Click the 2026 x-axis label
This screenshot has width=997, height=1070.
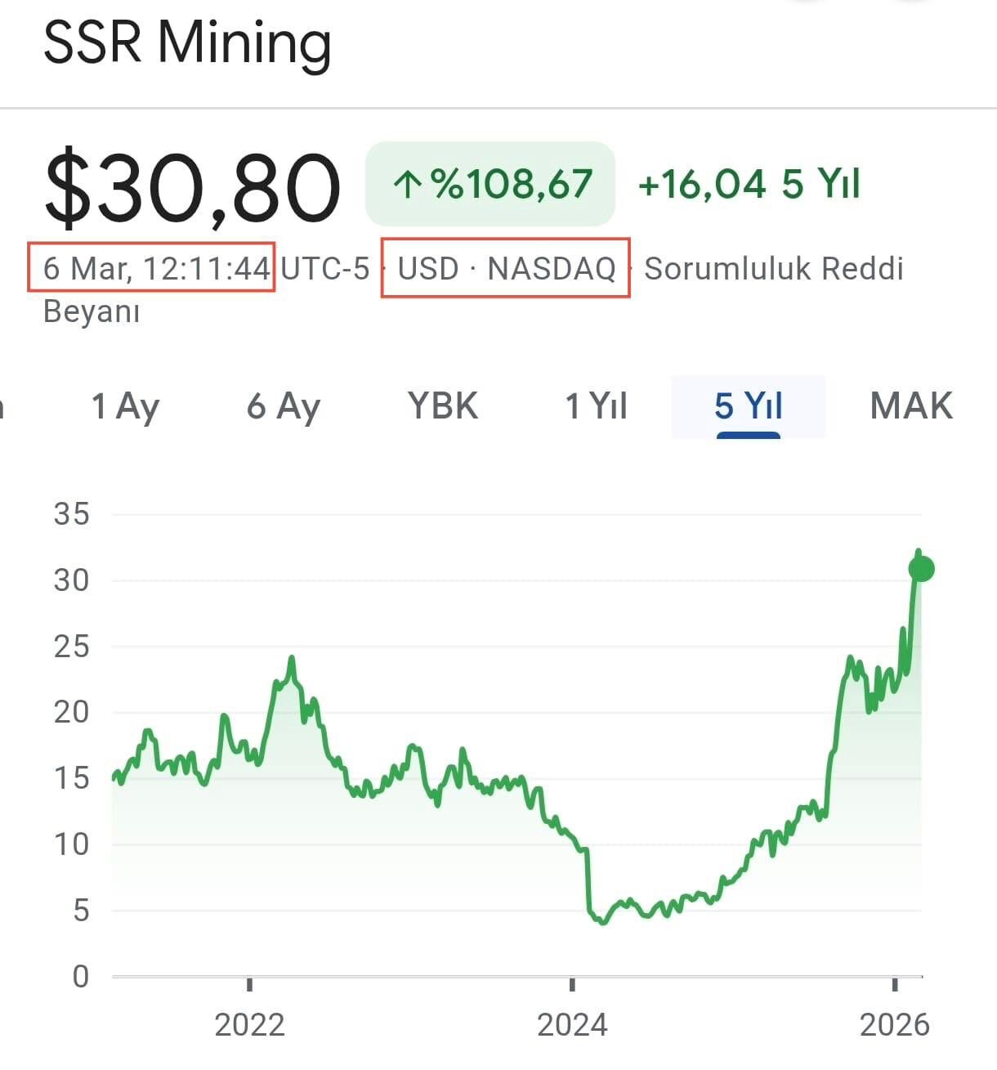coord(895,1024)
